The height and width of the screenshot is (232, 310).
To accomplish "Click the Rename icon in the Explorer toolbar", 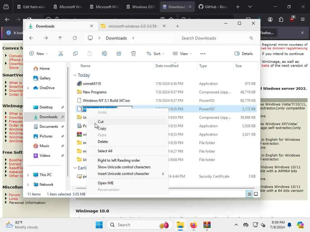I will (x=104, y=54).
